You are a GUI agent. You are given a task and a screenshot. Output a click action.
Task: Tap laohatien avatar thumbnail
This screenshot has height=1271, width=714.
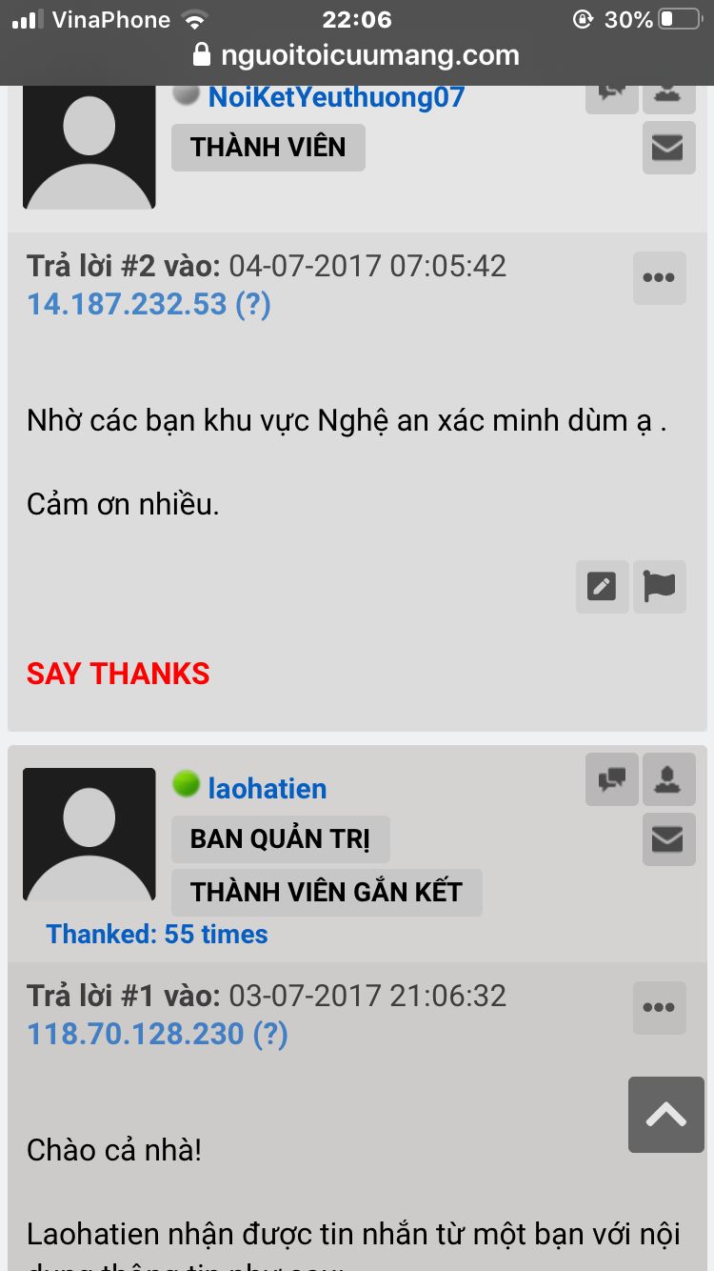[x=89, y=835]
